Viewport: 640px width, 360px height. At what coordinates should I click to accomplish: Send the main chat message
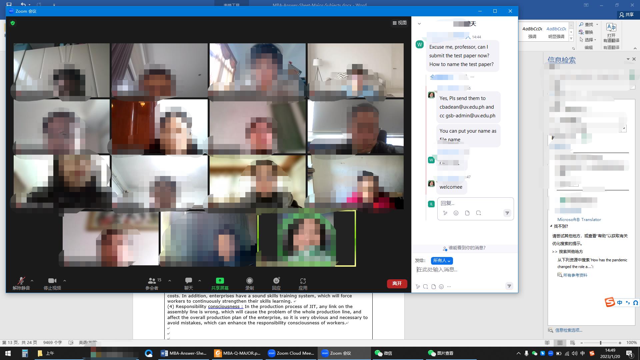pyautogui.click(x=509, y=286)
